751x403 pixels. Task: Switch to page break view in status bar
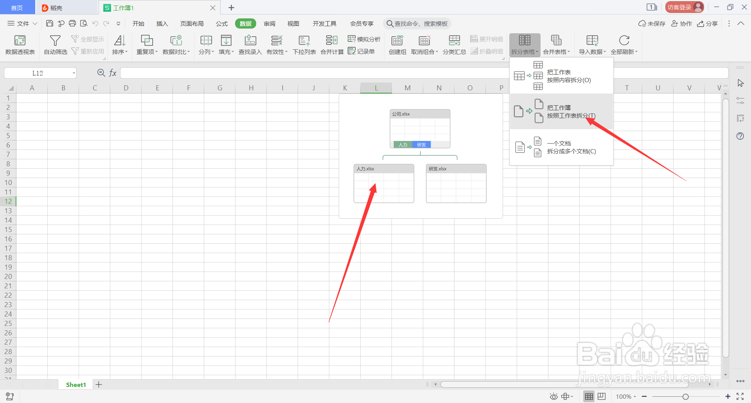pyautogui.click(x=602, y=396)
